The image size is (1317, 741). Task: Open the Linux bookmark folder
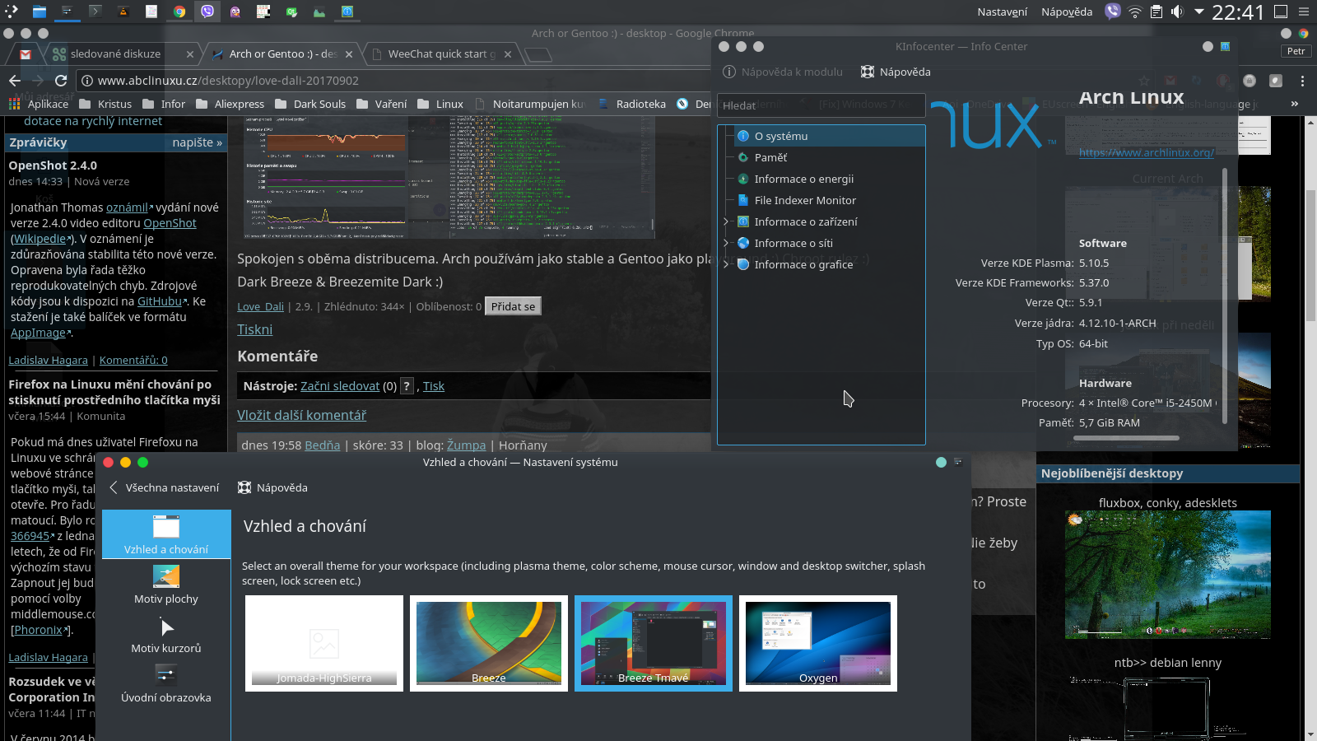tap(440, 104)
